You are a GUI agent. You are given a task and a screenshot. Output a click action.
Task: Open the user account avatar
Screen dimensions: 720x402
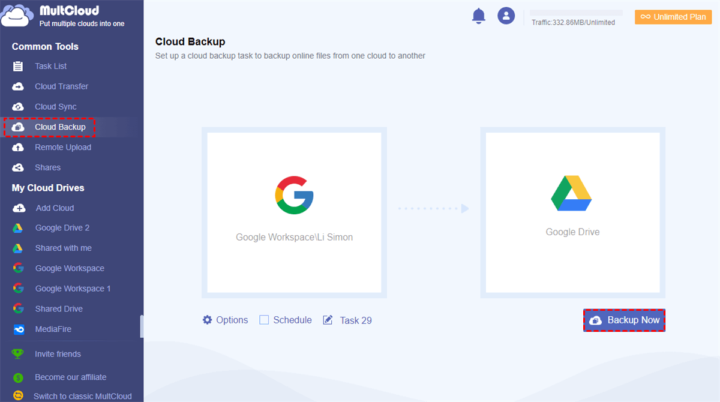[x=506, y=16]
